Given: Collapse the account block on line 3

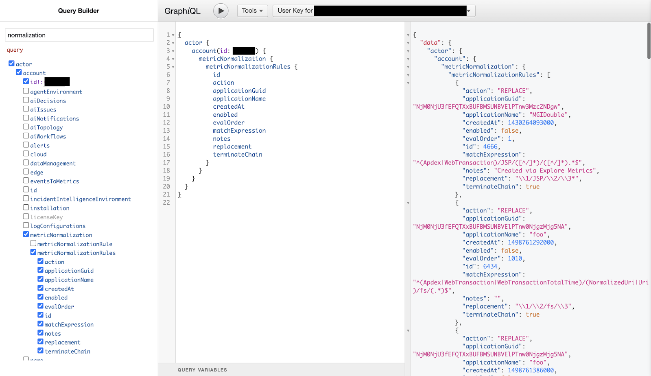Looking at the screenshot, I should [x=173, y=51].
